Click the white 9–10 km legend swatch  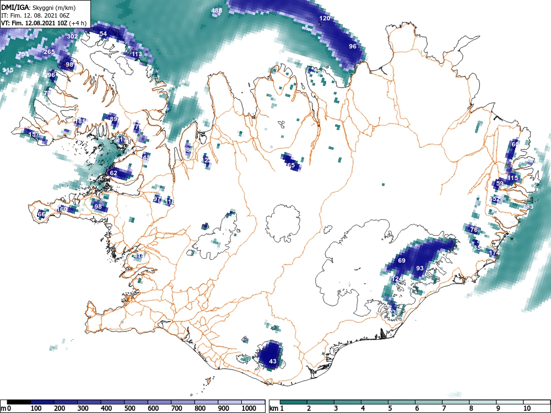click(510, 402)
